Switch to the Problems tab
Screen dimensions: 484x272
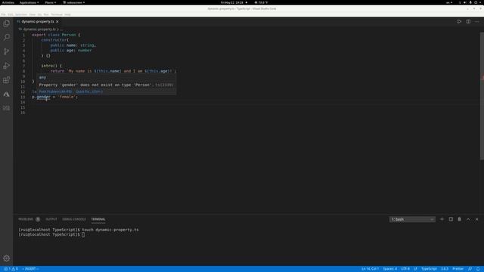(26, 219)
